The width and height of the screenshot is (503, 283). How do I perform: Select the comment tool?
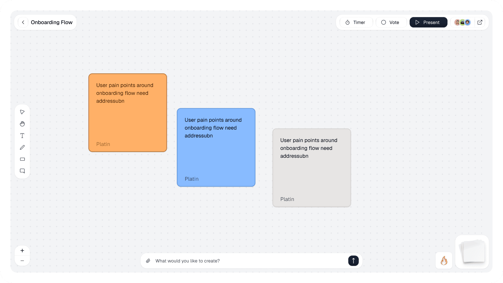point(22,171)
